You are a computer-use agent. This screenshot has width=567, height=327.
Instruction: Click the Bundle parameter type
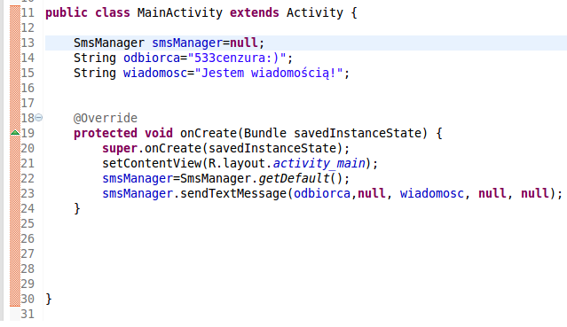[x=265, y=133]
